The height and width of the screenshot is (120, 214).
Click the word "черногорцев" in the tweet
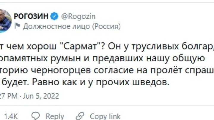[73, 71]
